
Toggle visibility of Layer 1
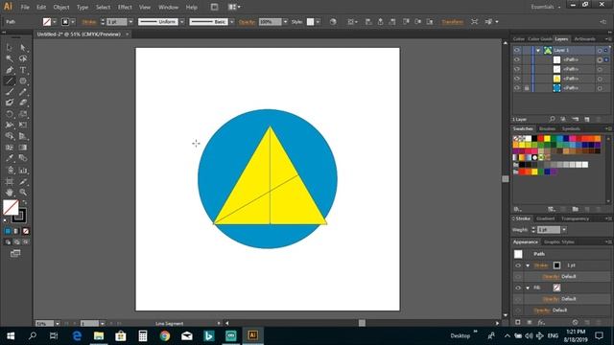pos(517,50)
